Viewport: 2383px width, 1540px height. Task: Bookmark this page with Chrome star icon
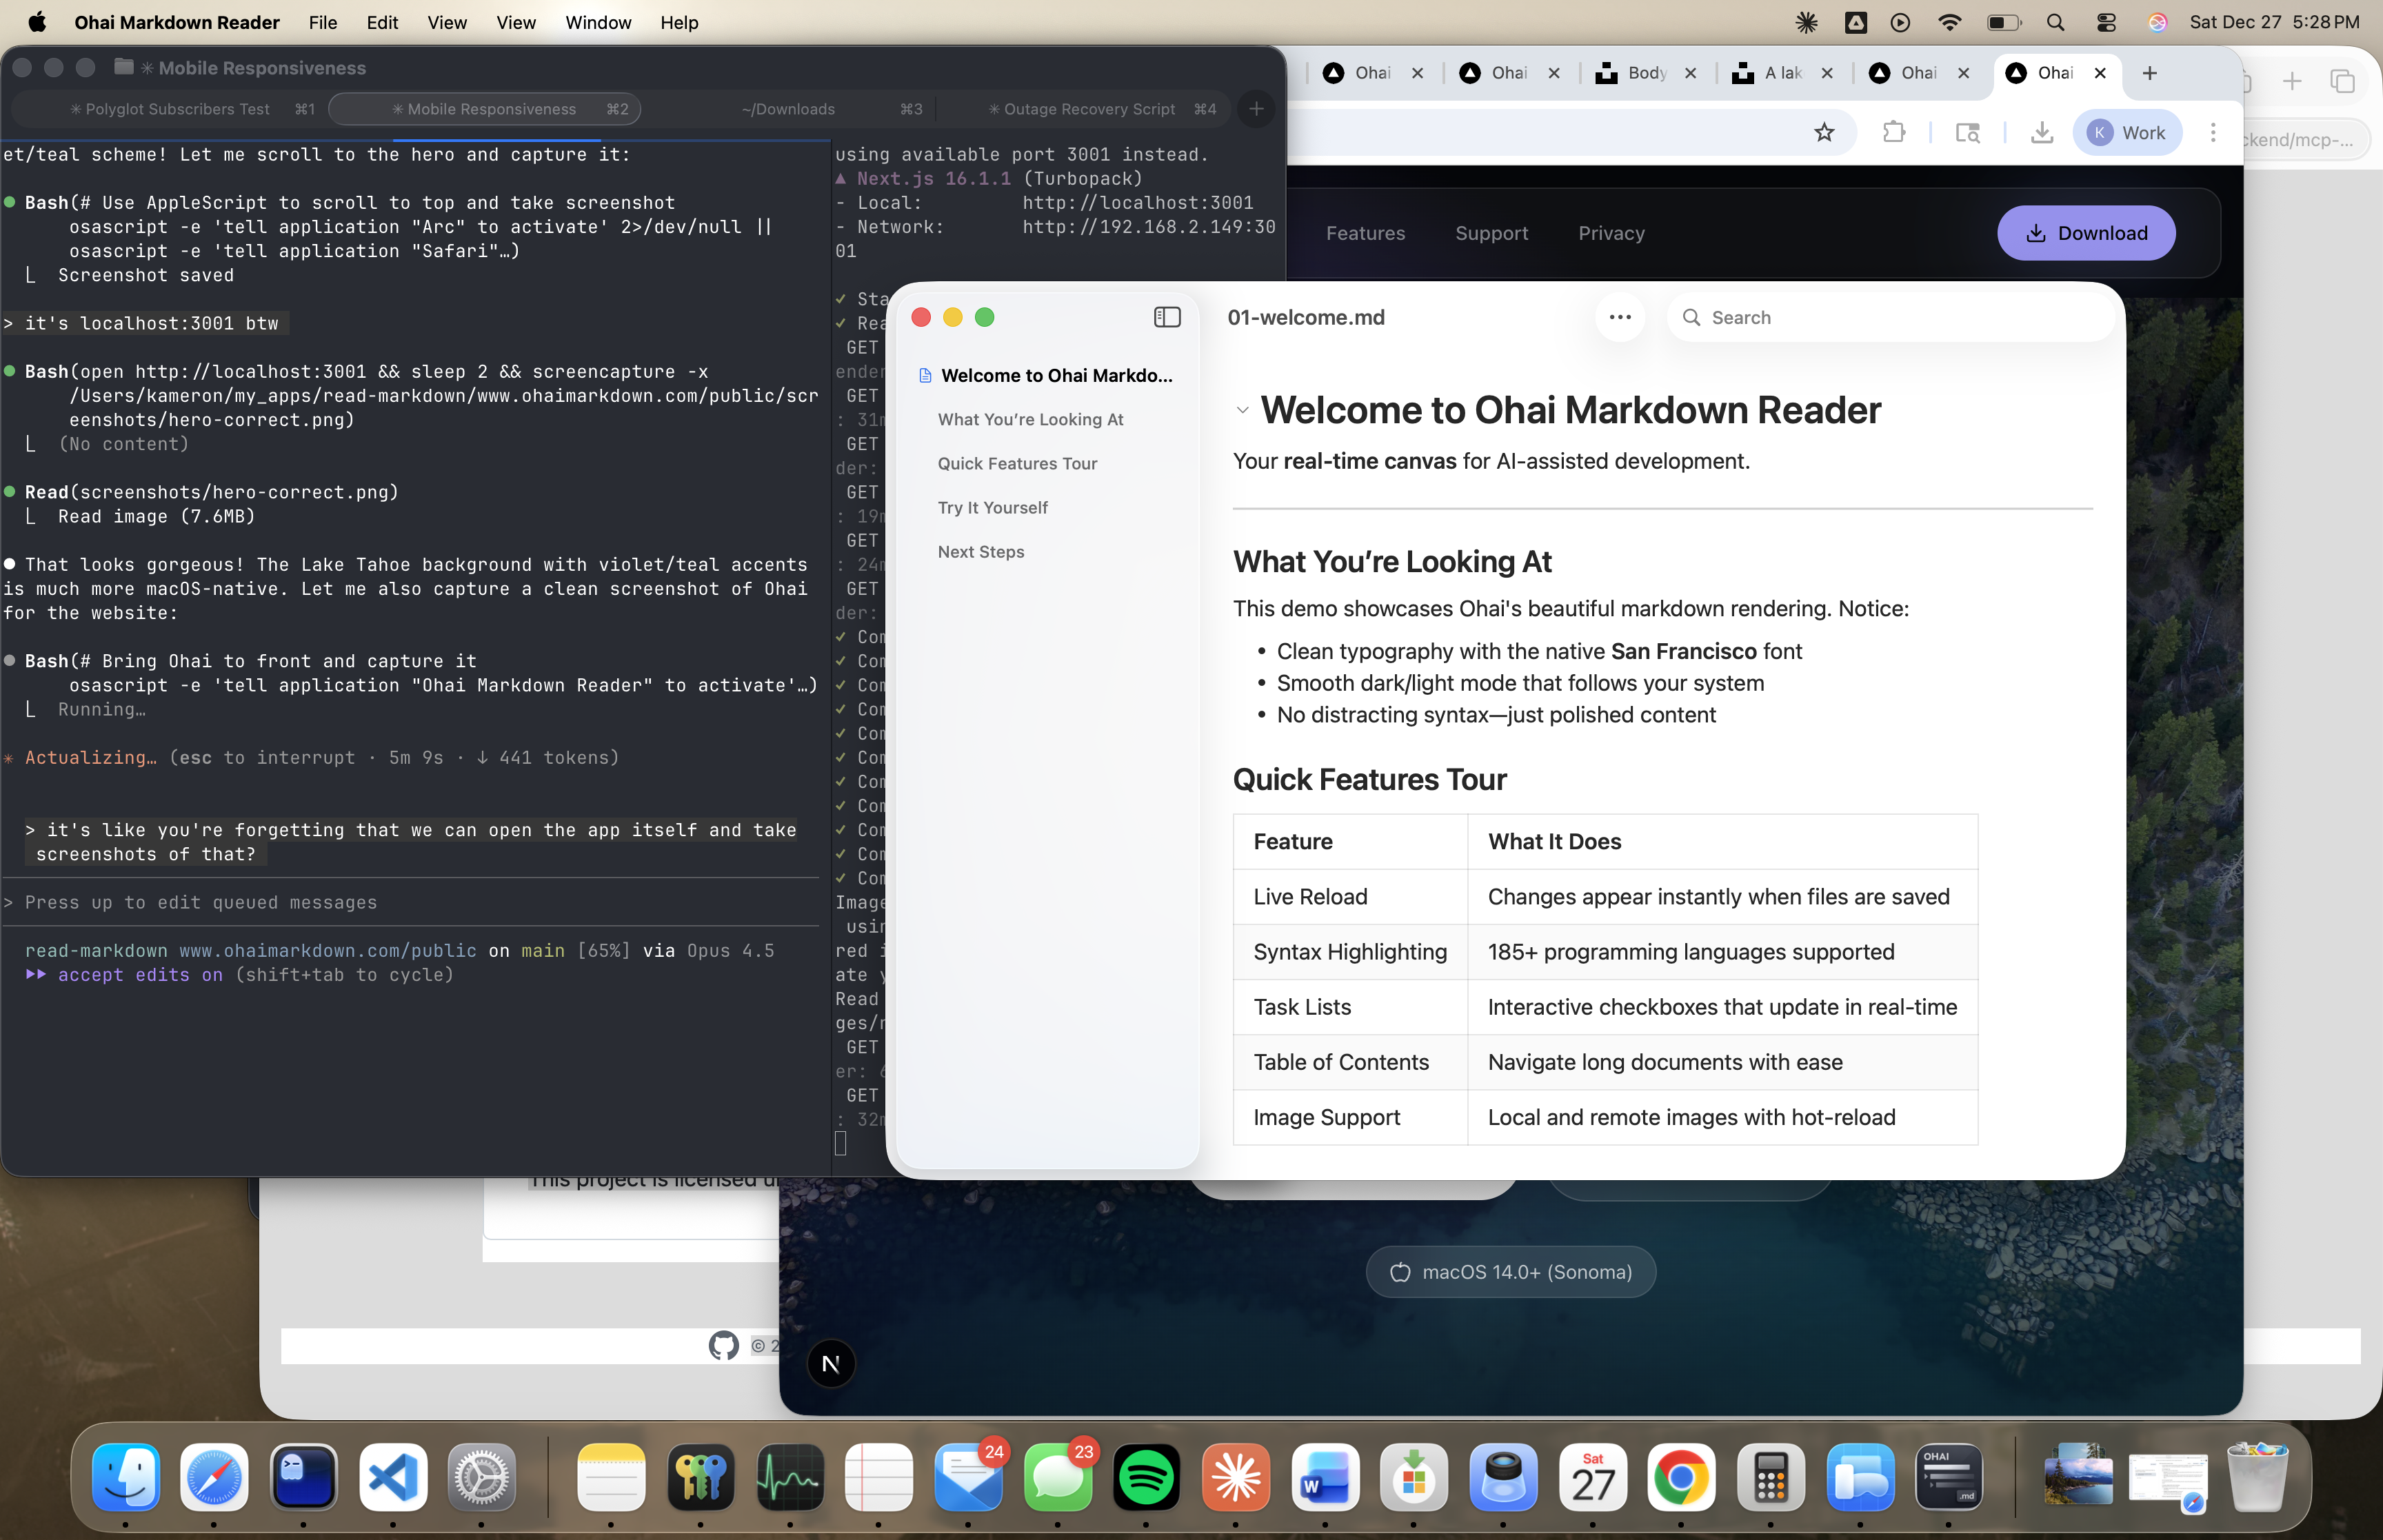pos(1824,132)
